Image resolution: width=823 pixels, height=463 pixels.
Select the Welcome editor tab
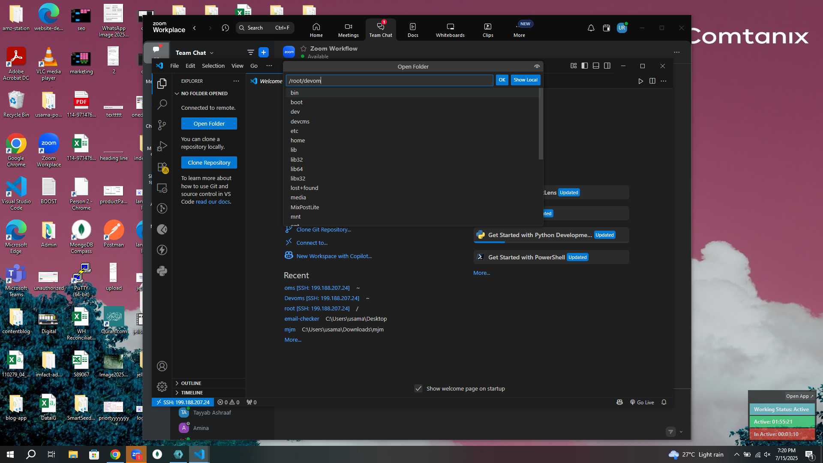266,81
